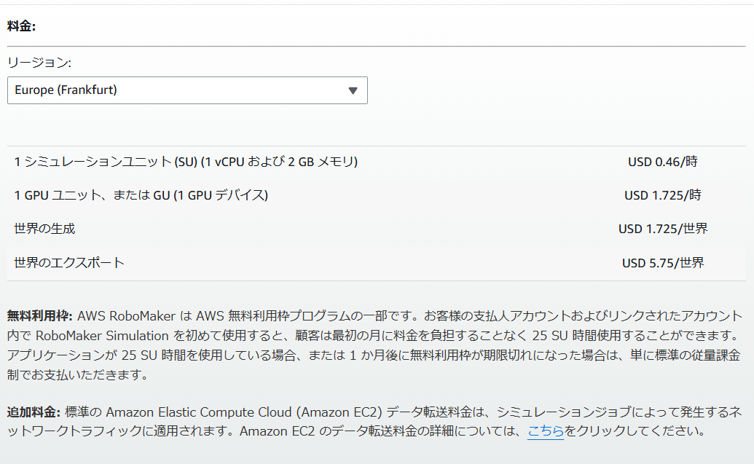Open the Europe (Frankfurt) region dropdown

click(x=187, y=90)
